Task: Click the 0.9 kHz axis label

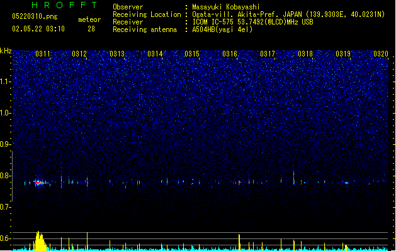Action: point(5,144)
